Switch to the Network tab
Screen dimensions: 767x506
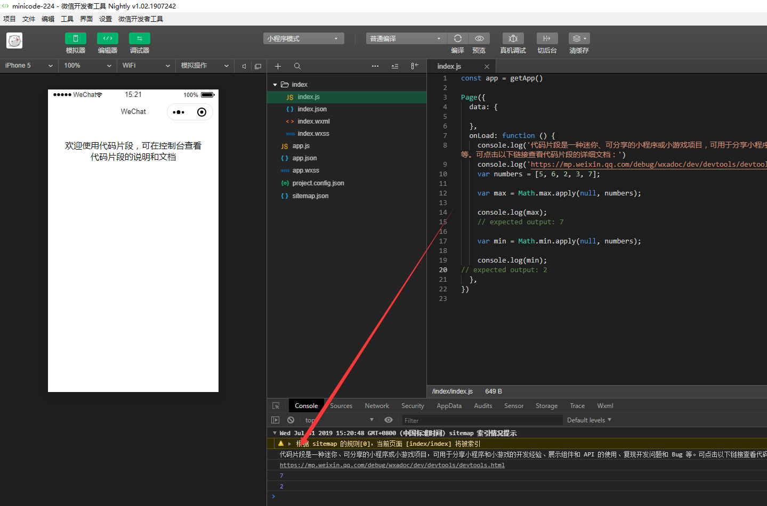pyautogui.click(x=377, y=406)
